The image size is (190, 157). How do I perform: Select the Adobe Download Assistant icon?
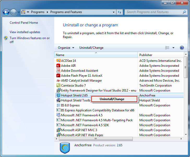58,70
